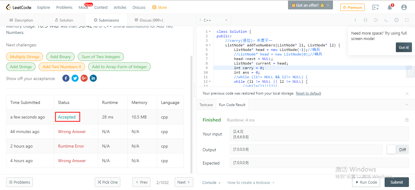This screenshot has height=190, width=415.
Task: Open Problems in the top navigation
Action: point(64,7)
